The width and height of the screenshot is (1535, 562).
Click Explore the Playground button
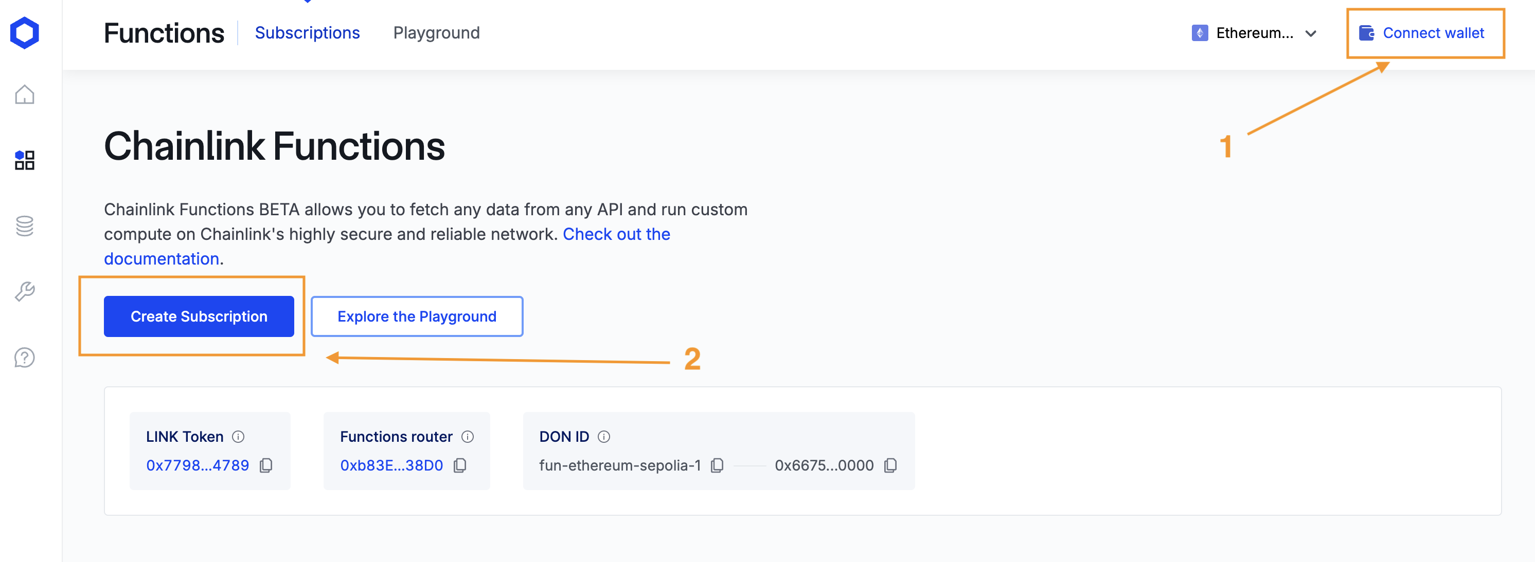pos(417,317)
